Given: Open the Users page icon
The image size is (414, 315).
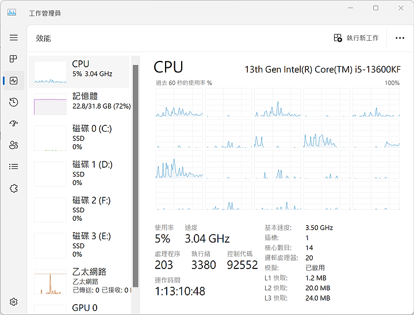Looking at the screenshot, I should pos(14,145).
